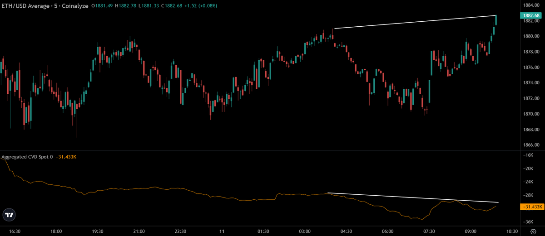Click the 06:00 time axis label
This screenshot has height=236, width=545.
[x=388, y=231]
